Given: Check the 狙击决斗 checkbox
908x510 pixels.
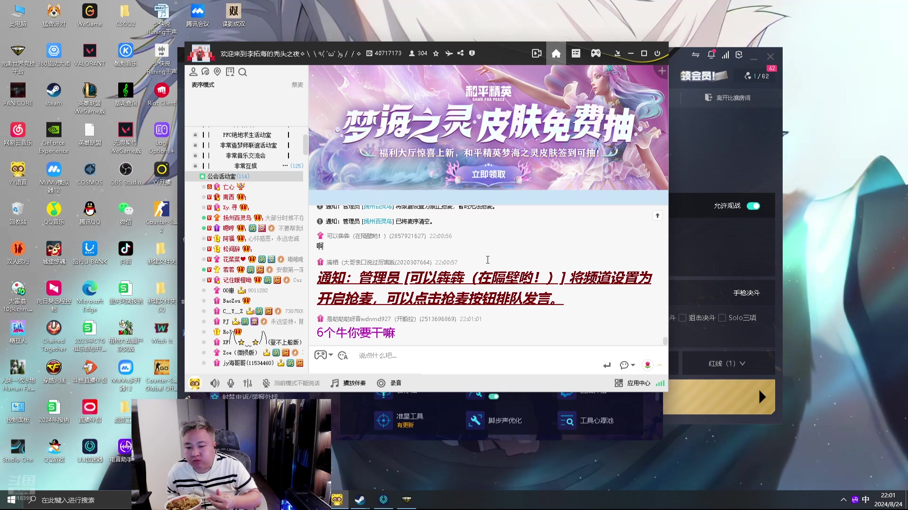Looking at the screenshot, I should (x=682, y=318).
